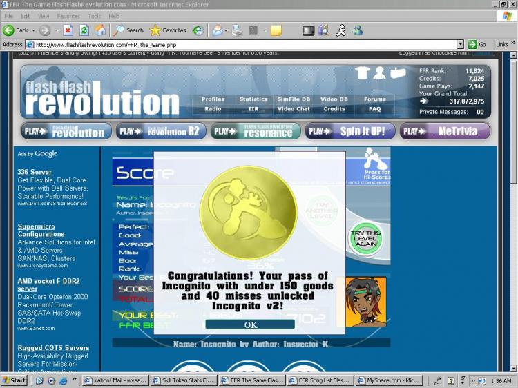Click the gold Incognito v2 token coin
Image resolution: width=518 pixels, height=388 pixels.
[249, 213]
